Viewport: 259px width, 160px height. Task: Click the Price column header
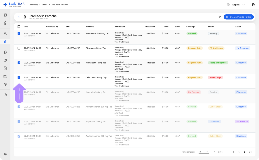[x=166, y=27]
